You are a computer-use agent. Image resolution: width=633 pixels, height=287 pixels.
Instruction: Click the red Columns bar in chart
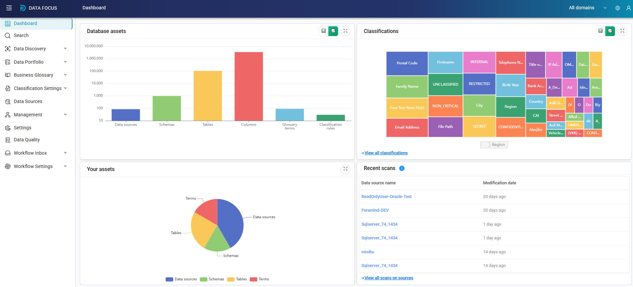[x=249, y=86]
